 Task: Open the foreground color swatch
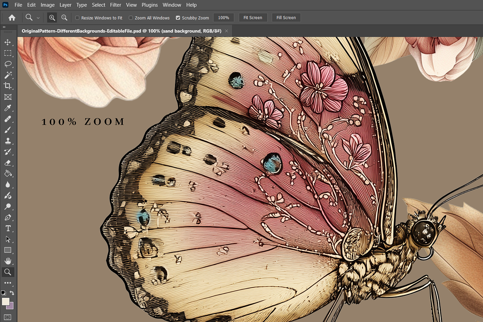[5, 301]
